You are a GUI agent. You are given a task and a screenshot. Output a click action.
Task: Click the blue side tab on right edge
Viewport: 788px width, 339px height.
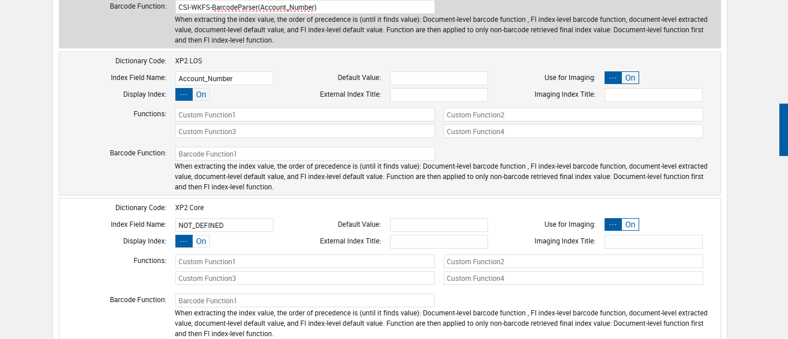tap(783, 129)
